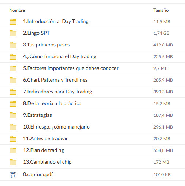
Task: Click the PDF file icon for 0.captura.pdf
Action: click(13, 175)
